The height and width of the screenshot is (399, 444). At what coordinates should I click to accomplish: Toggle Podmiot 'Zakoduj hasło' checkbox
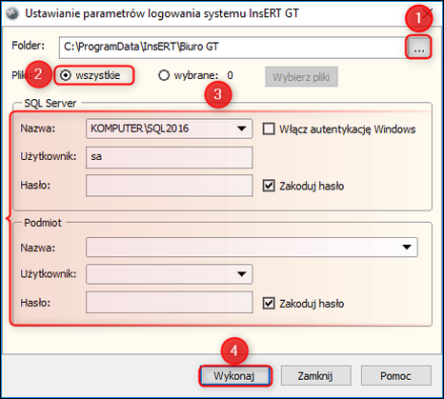pyautogui.click(x=269, y=304)
